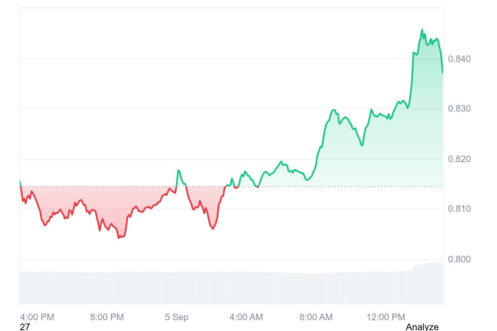Click the 0.830 price axis label
The width and height of the screenshot is (497, 331).
(459, 109)
